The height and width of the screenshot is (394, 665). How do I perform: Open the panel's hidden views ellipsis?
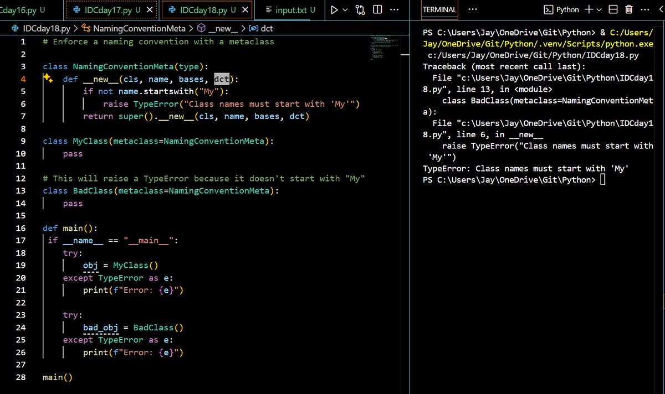tap(473, 9)
